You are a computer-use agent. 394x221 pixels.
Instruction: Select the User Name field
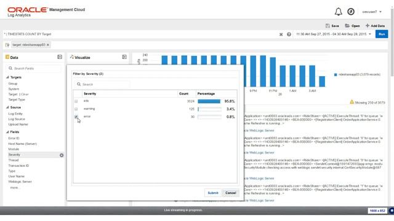17,176
